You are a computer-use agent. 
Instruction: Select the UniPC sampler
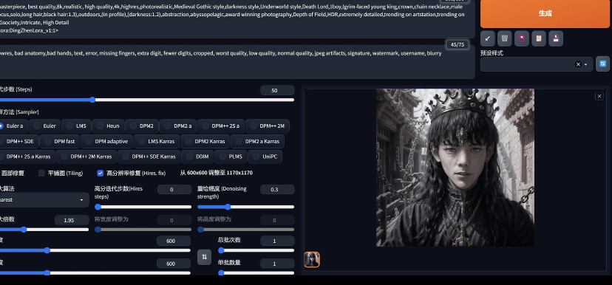coord(265,157)
